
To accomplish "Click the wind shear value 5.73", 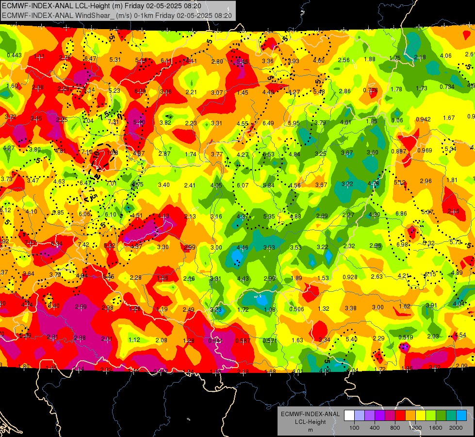I will point(455,242).
